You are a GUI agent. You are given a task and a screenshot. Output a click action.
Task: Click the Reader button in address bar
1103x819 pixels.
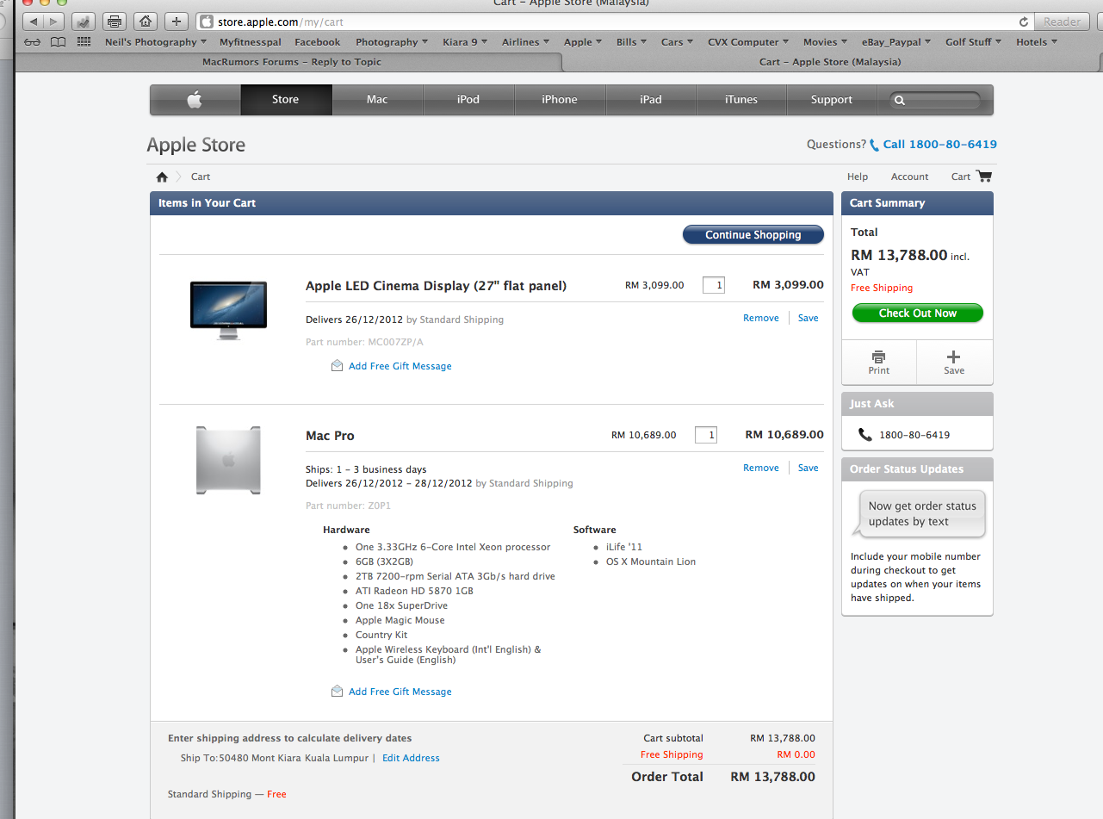pyautogui.click(x=1063, y=22)
